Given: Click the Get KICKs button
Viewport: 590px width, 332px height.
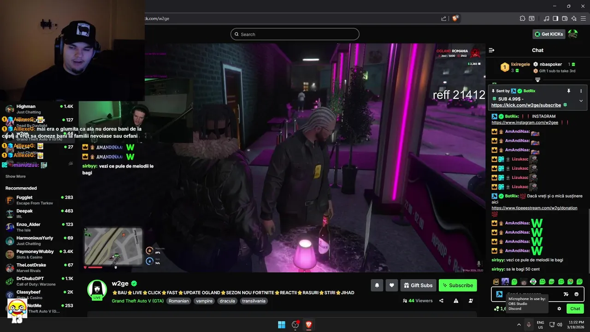Looking at the screenshot, I should click(549, 34).
